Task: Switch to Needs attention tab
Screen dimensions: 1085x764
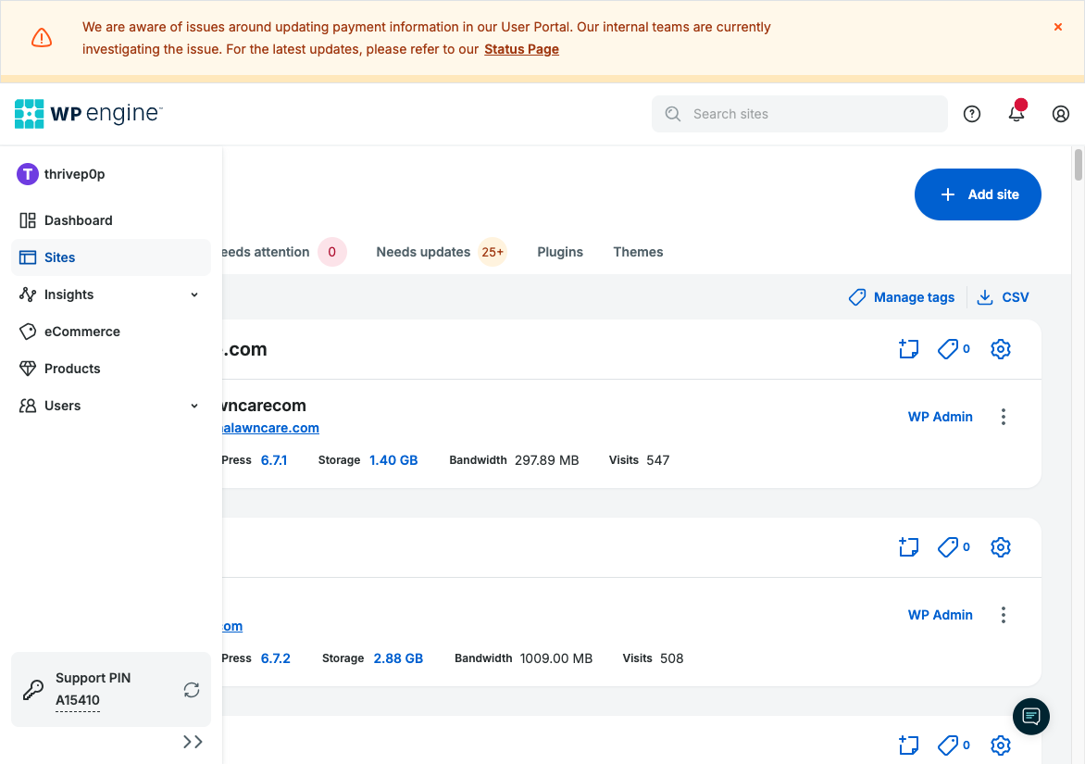Action: [x=283, y=252]
